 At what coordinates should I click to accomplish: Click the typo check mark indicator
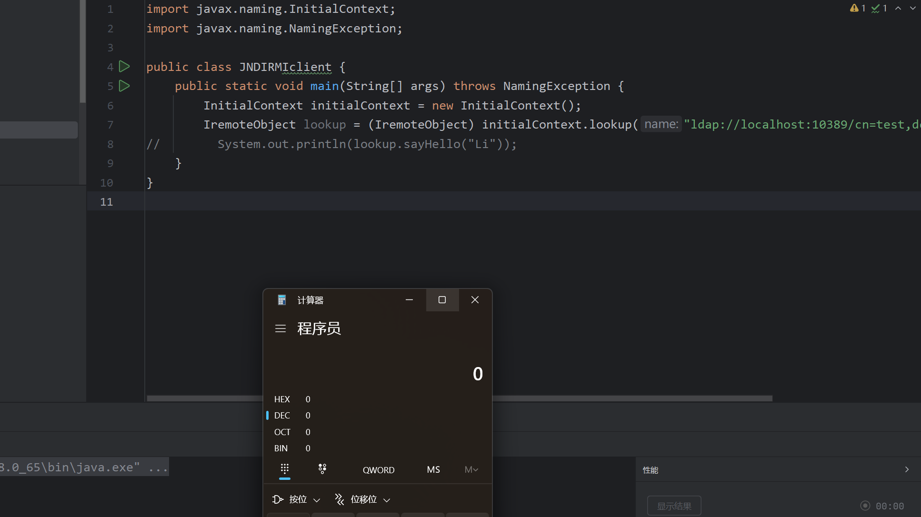coord(875,9)
